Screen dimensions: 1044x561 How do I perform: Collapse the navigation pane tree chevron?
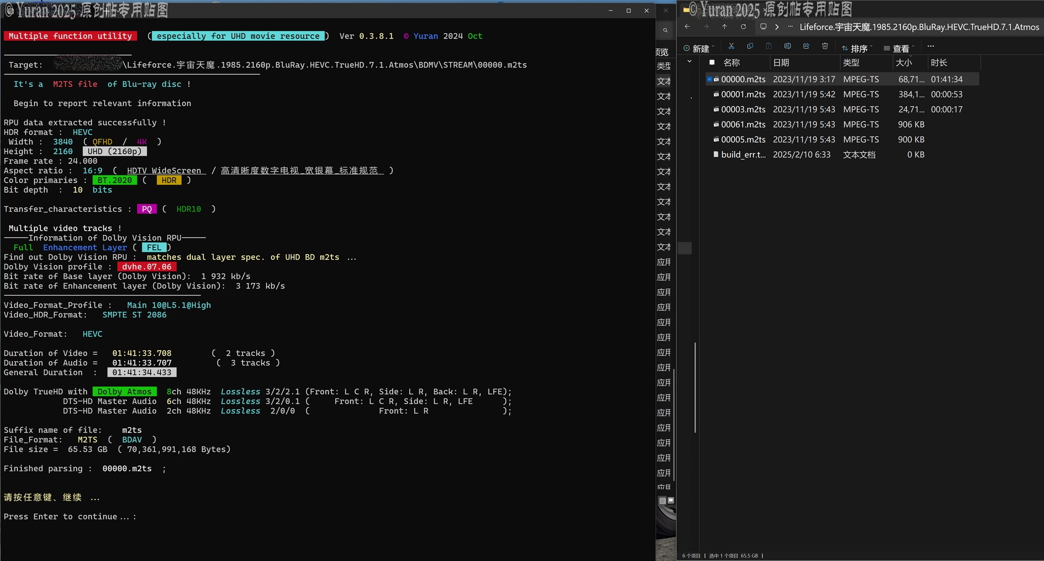tap(690, 62)
